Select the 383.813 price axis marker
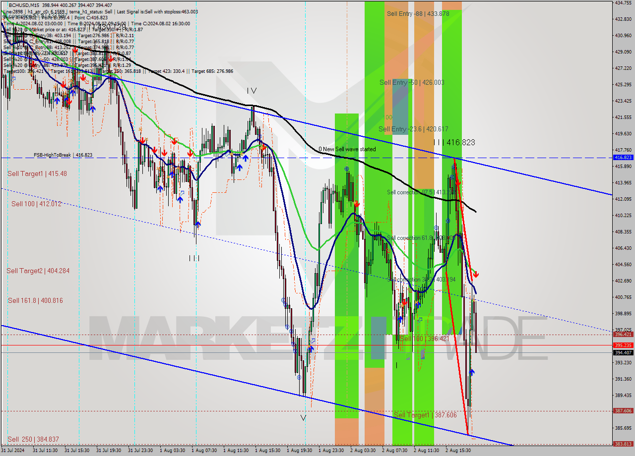The width and height of the screenshot is (635, 456). (x=623, y=444)
